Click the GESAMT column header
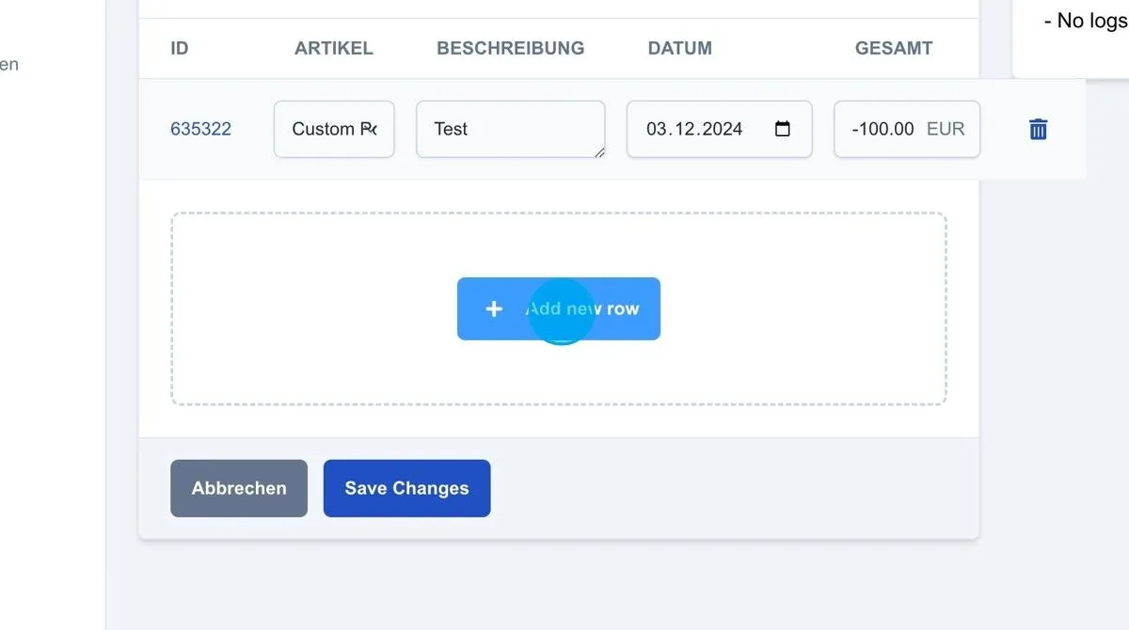1129x630 pixels. (x=894, y=48)
